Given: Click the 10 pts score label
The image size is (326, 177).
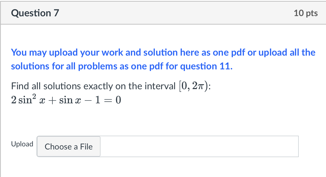Looking at the screenshot, I should 306,13.
